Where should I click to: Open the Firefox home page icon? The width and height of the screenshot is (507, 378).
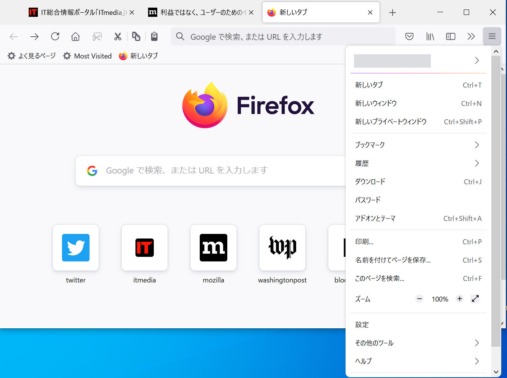point(76,37)
